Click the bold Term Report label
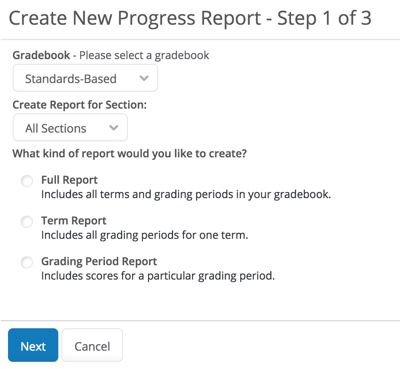The width and height of the screenshot is (400, 369). point(74,221)
